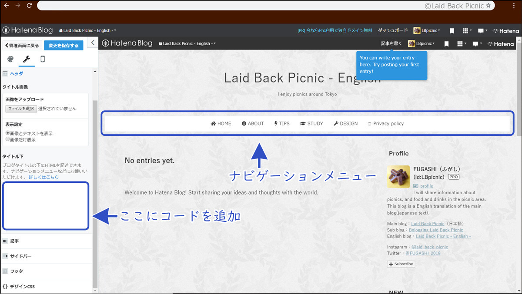Open apps grid icon in preview header
Screen dimensions: 522x294
coord(461,44)
